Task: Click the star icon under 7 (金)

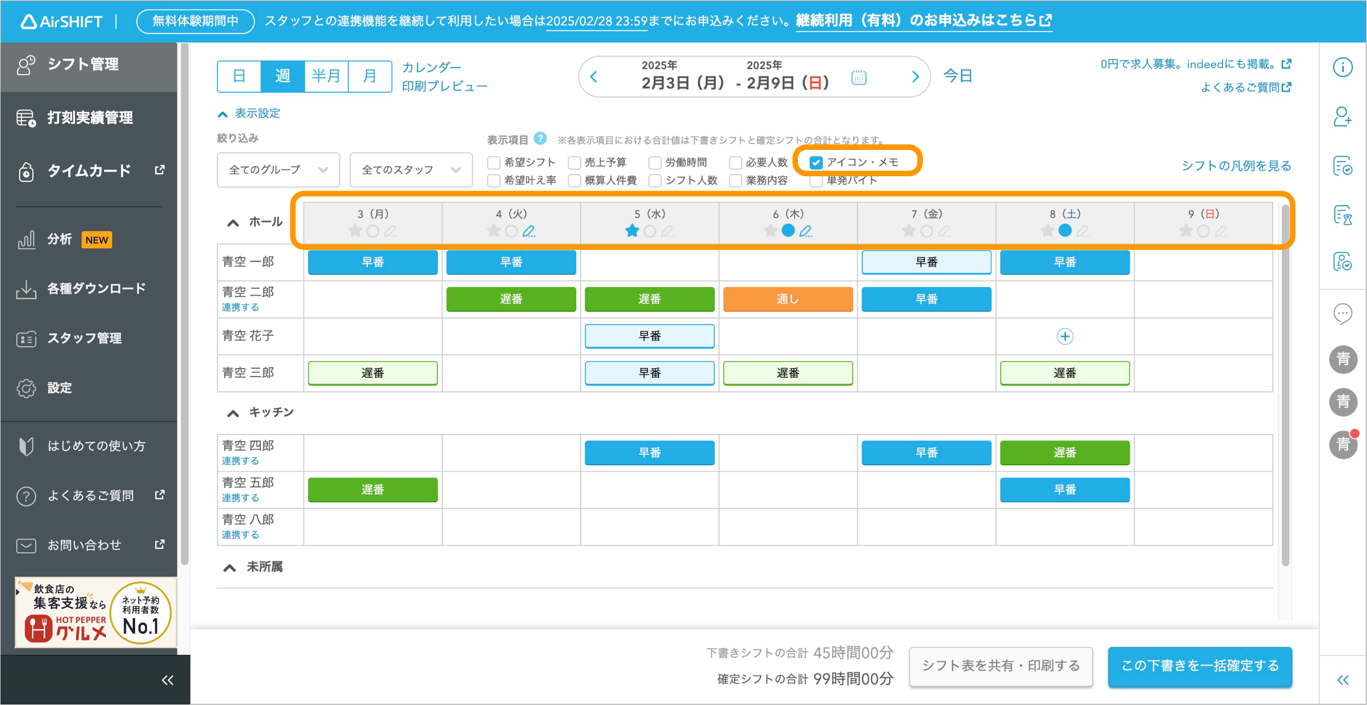Action: click(x=908, y=231)
